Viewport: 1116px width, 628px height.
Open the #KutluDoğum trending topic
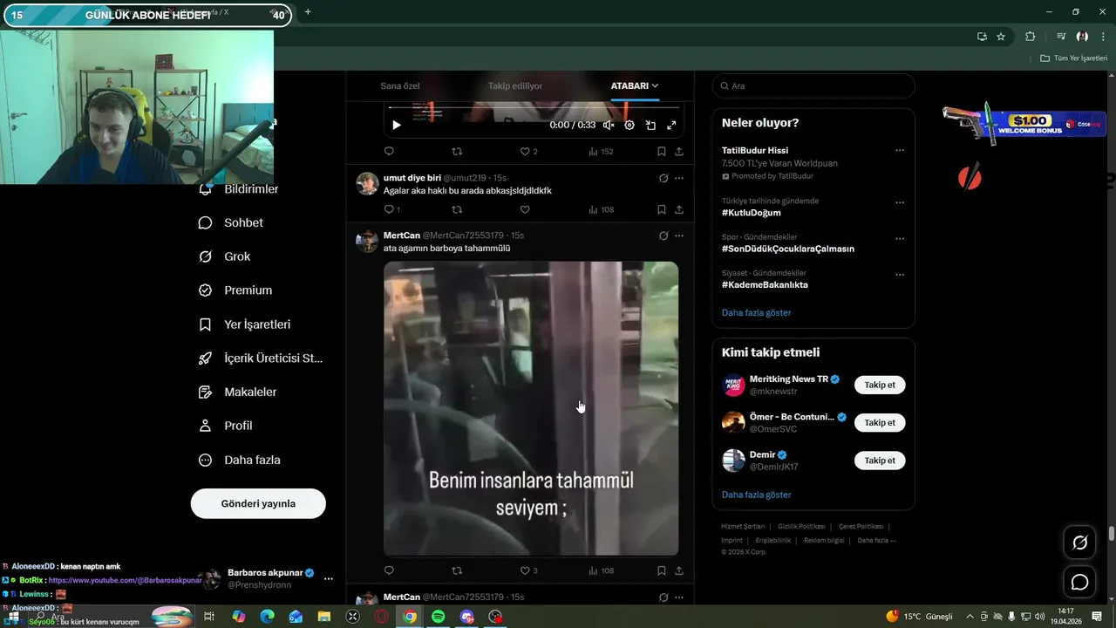tap(752, 213)
